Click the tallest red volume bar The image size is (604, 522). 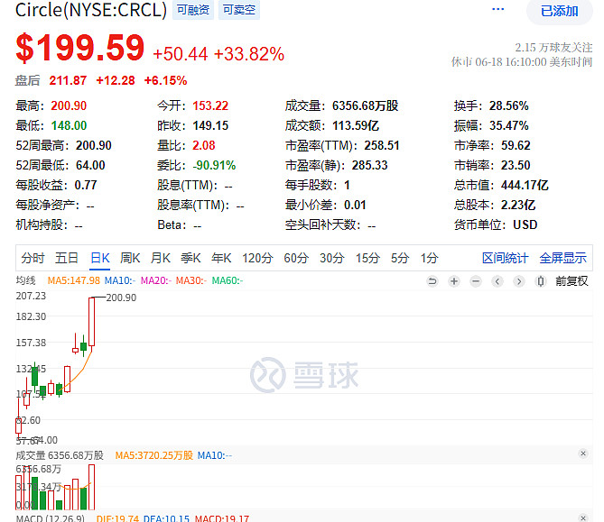(x=92, y=487)
